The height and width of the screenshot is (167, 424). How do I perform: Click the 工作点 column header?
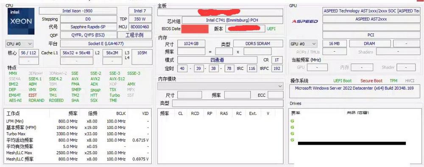tap(13, 114)
